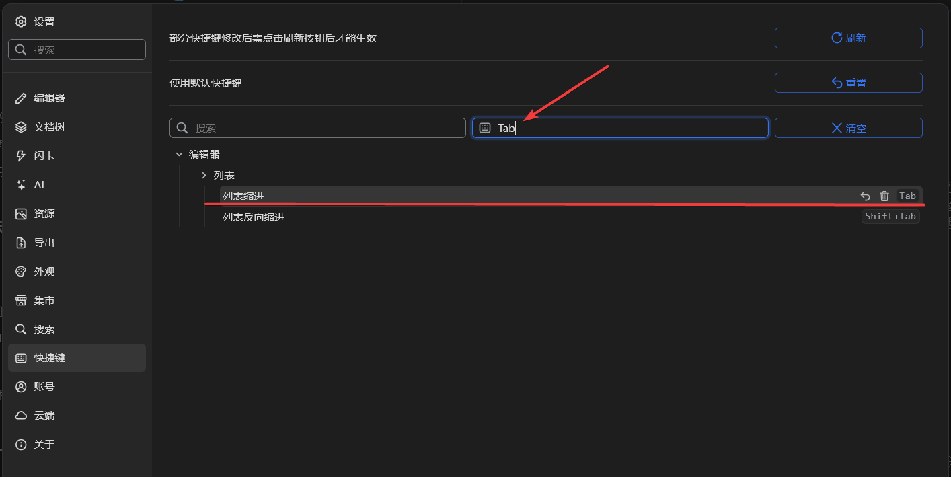951x477 pixels.
Task: Select the 快捷键 settings section
Action: coord(77,358)
